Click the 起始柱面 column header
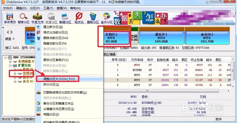The image size is (237, 123). 163,60
